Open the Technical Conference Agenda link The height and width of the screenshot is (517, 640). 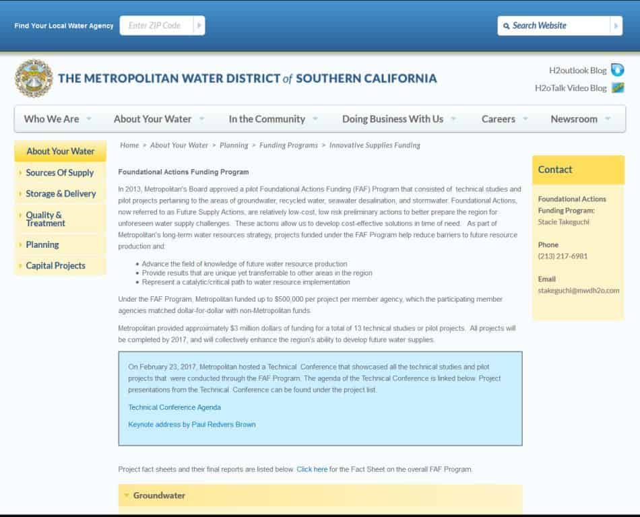[x=174, y=407]
